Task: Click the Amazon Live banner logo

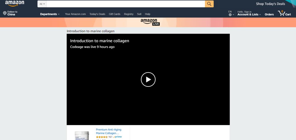Action: coord(150,22)
